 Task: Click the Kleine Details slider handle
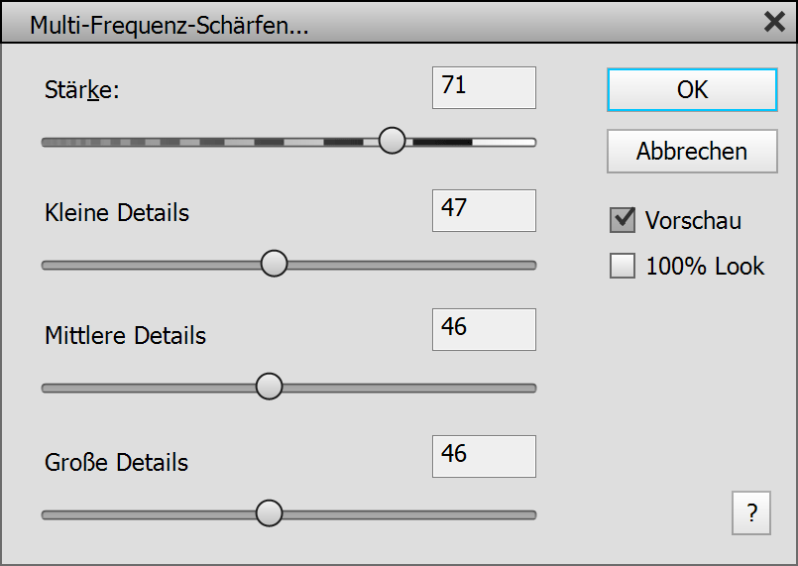274,264
